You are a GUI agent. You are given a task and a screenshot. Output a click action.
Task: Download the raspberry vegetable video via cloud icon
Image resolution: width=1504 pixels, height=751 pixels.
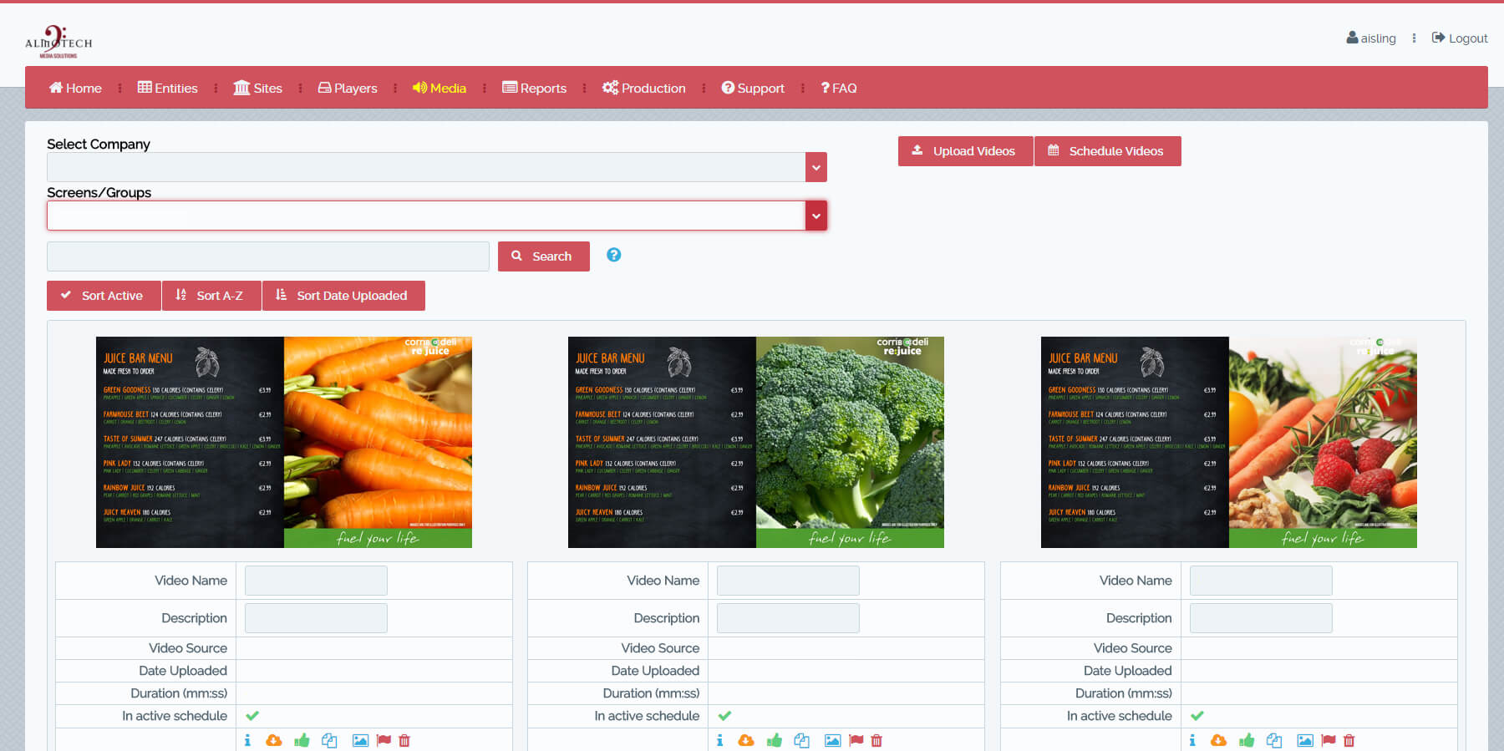(x=1219, y=740)
